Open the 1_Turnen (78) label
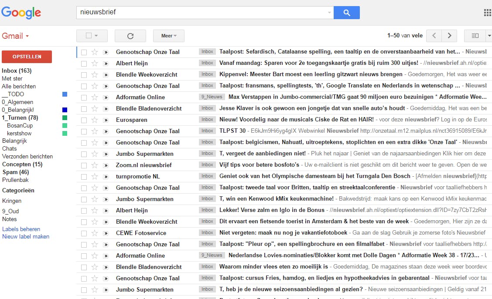This screenshot has height=299, width=492. coord(20,118)
